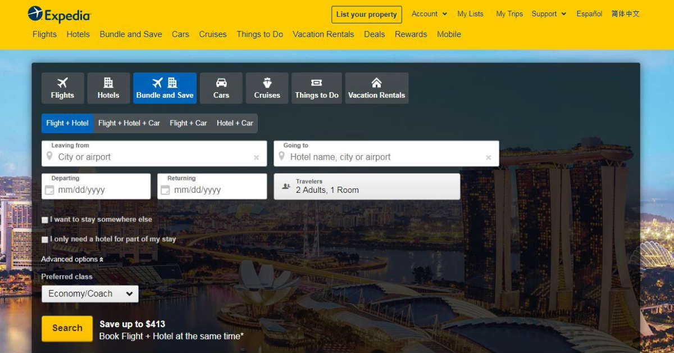The image size is (674, 353).
Task: Enable 'I only need a hotel for part of my stay'
Action: pos(45,239)
